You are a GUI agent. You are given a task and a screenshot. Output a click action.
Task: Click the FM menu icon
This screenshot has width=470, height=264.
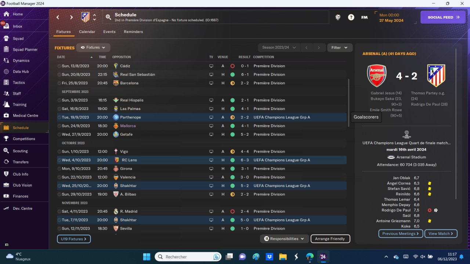[364, 17]
